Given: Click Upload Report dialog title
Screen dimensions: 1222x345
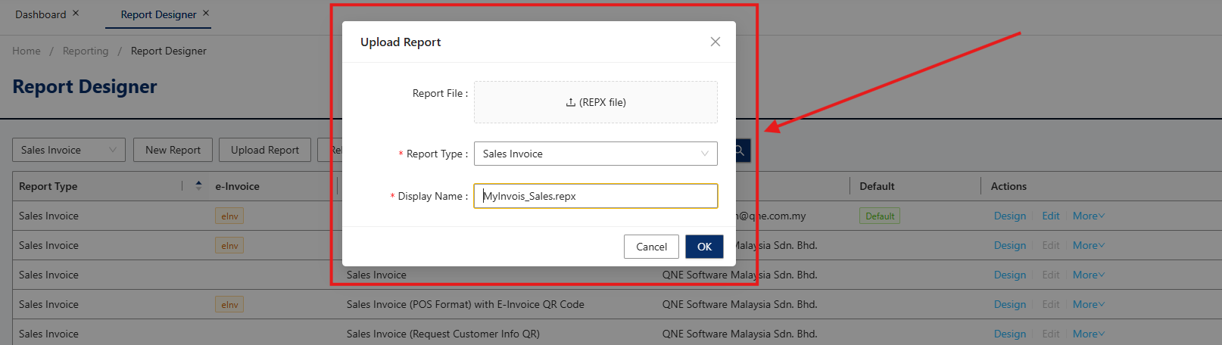Looking at the screenshot, I should point(401,42).
